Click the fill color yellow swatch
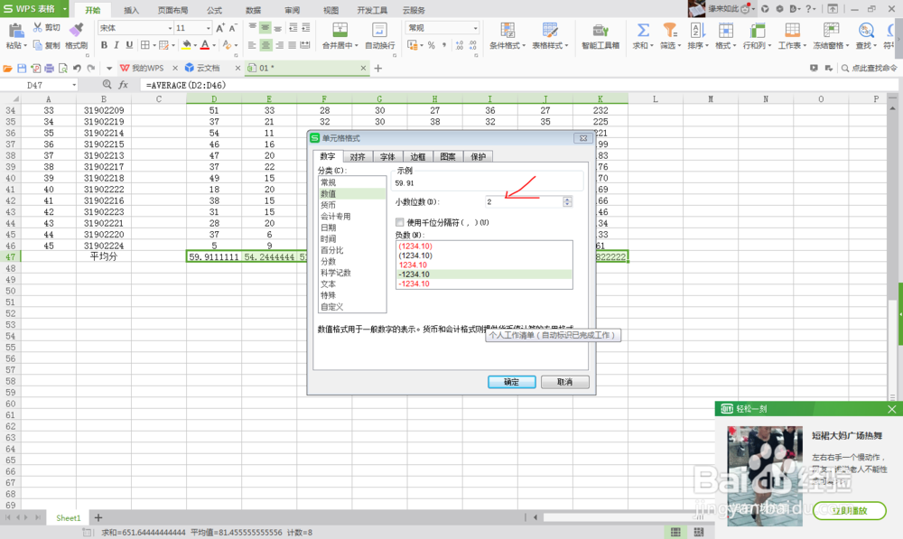 pyautogui.click(x=186, y=45)
